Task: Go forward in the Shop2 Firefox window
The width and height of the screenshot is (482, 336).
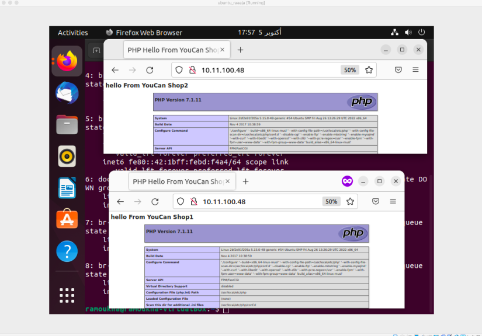Action: point(133,70)
